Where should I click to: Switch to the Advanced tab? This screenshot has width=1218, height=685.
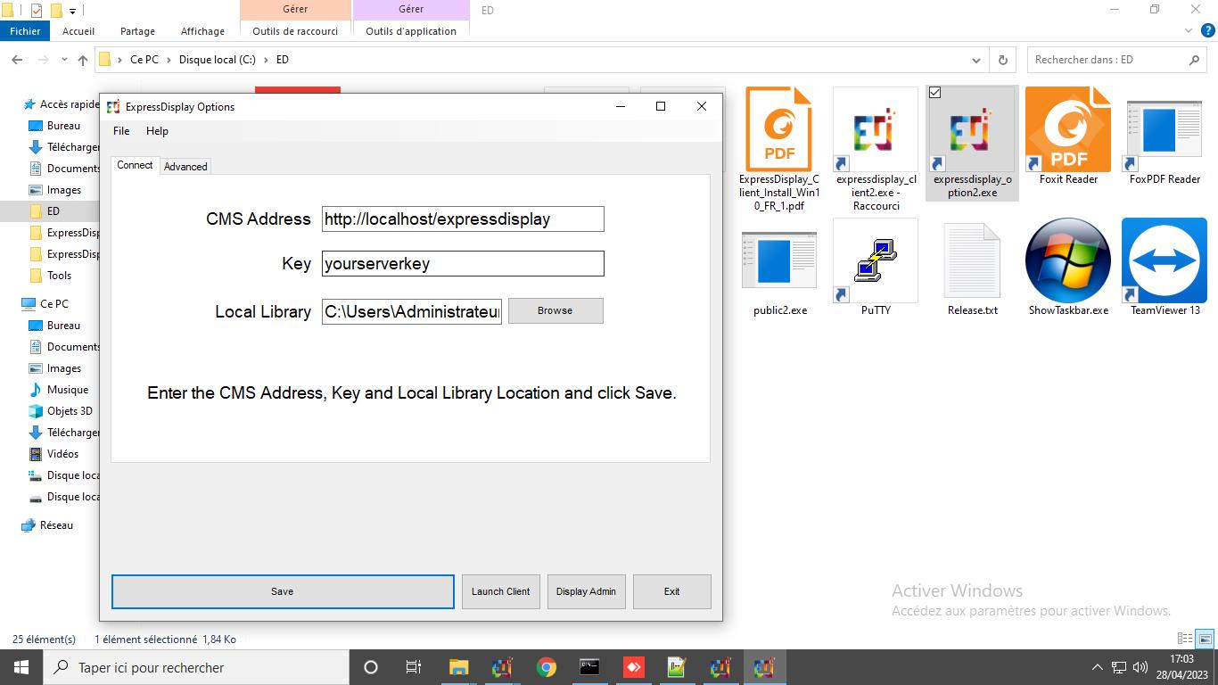click(185, 167)
